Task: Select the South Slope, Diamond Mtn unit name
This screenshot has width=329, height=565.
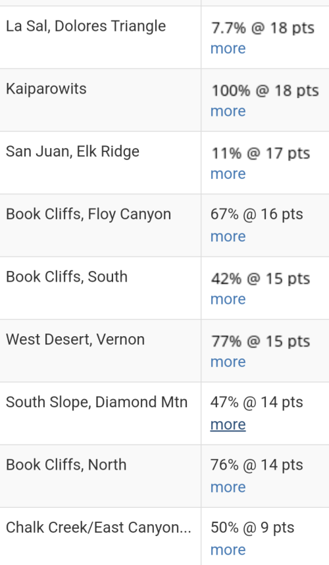Action: pyautogui.click(x=97, y=403)
